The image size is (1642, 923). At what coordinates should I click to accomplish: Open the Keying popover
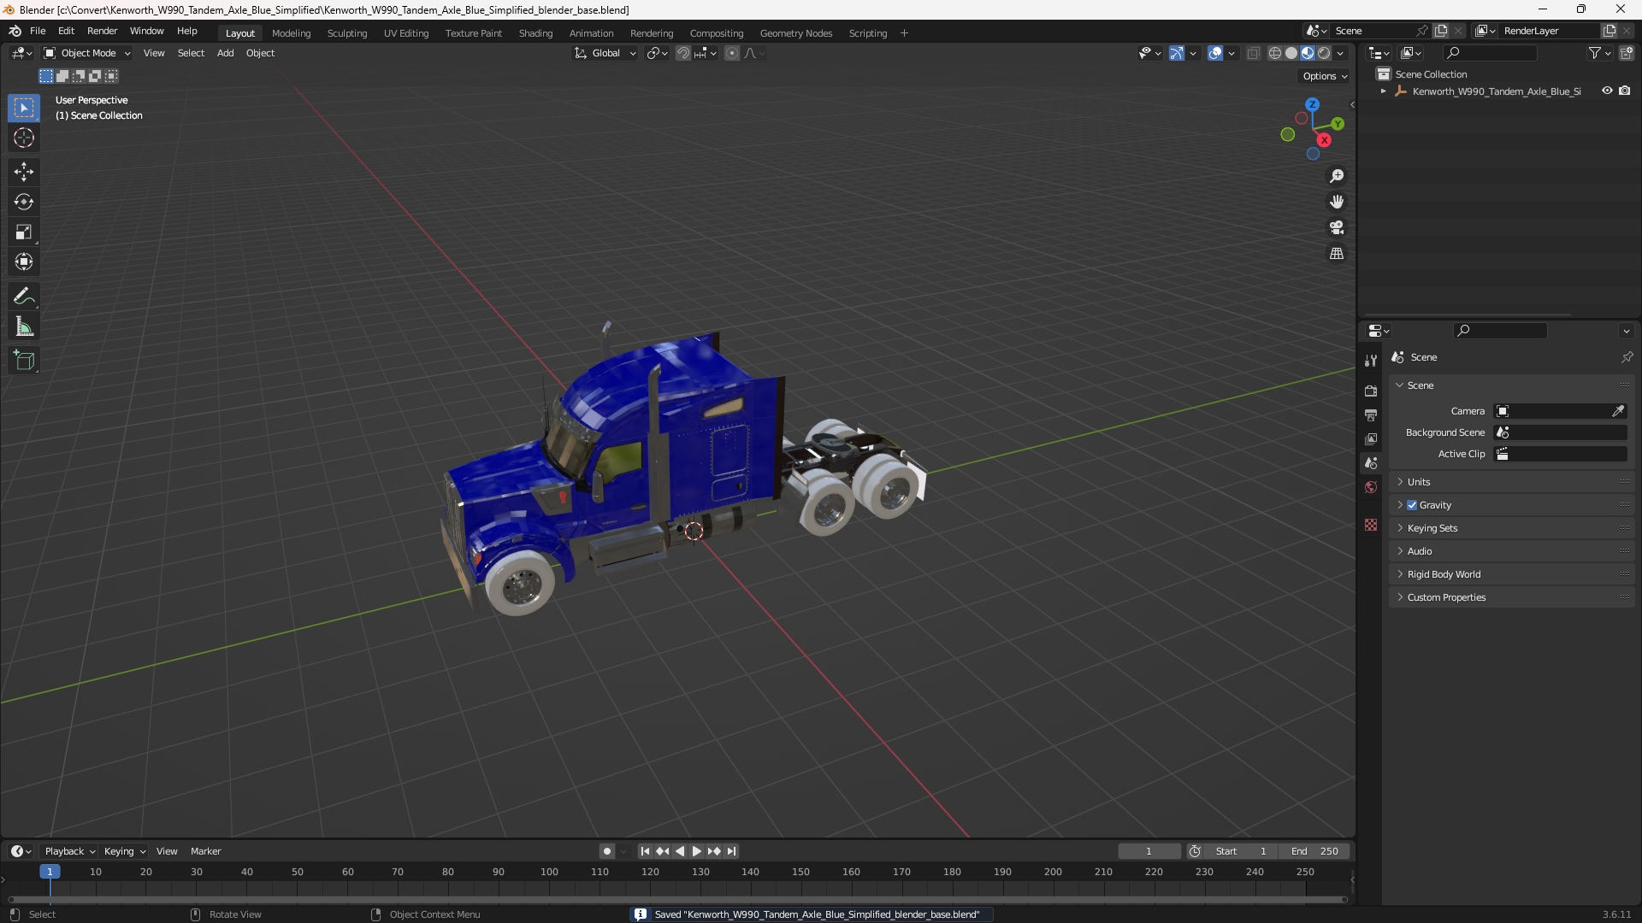point(124,851)
